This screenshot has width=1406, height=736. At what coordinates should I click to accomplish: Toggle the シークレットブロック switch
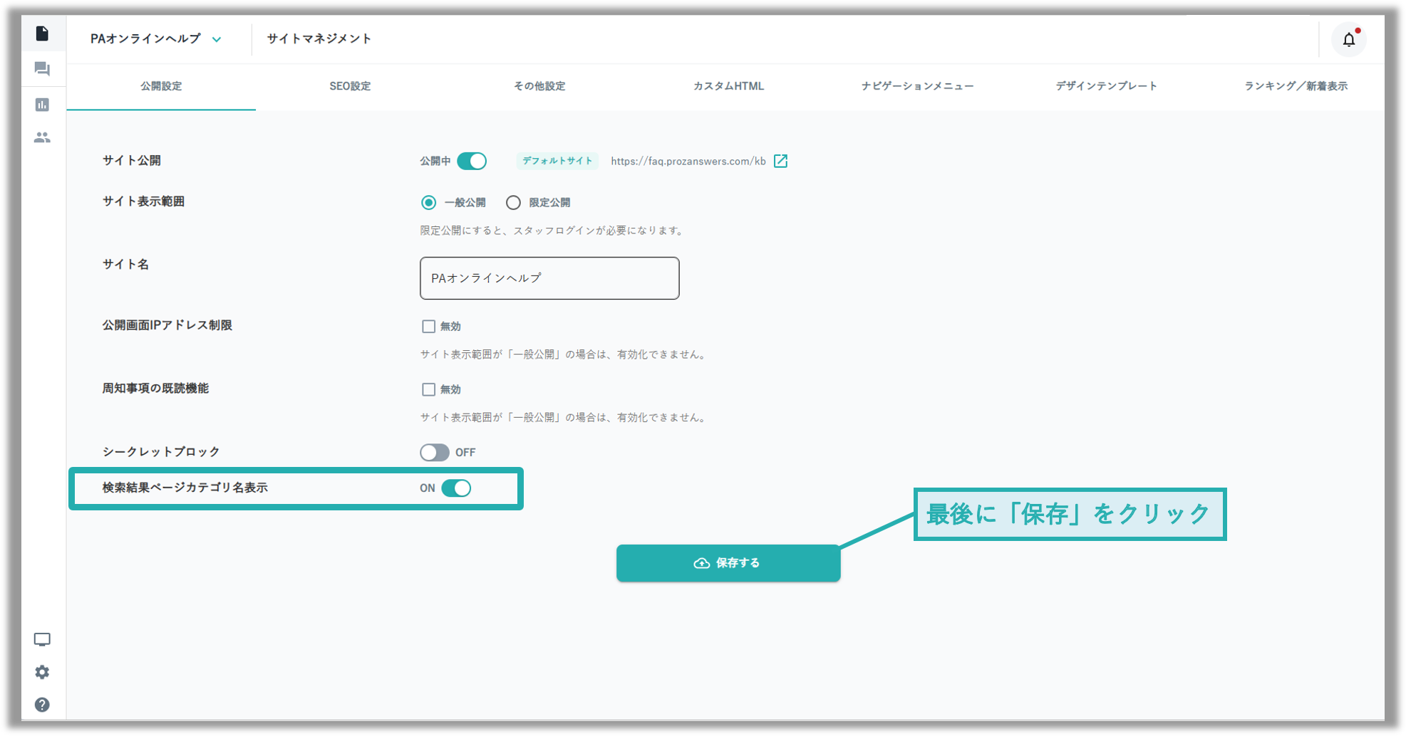[435, 453]
